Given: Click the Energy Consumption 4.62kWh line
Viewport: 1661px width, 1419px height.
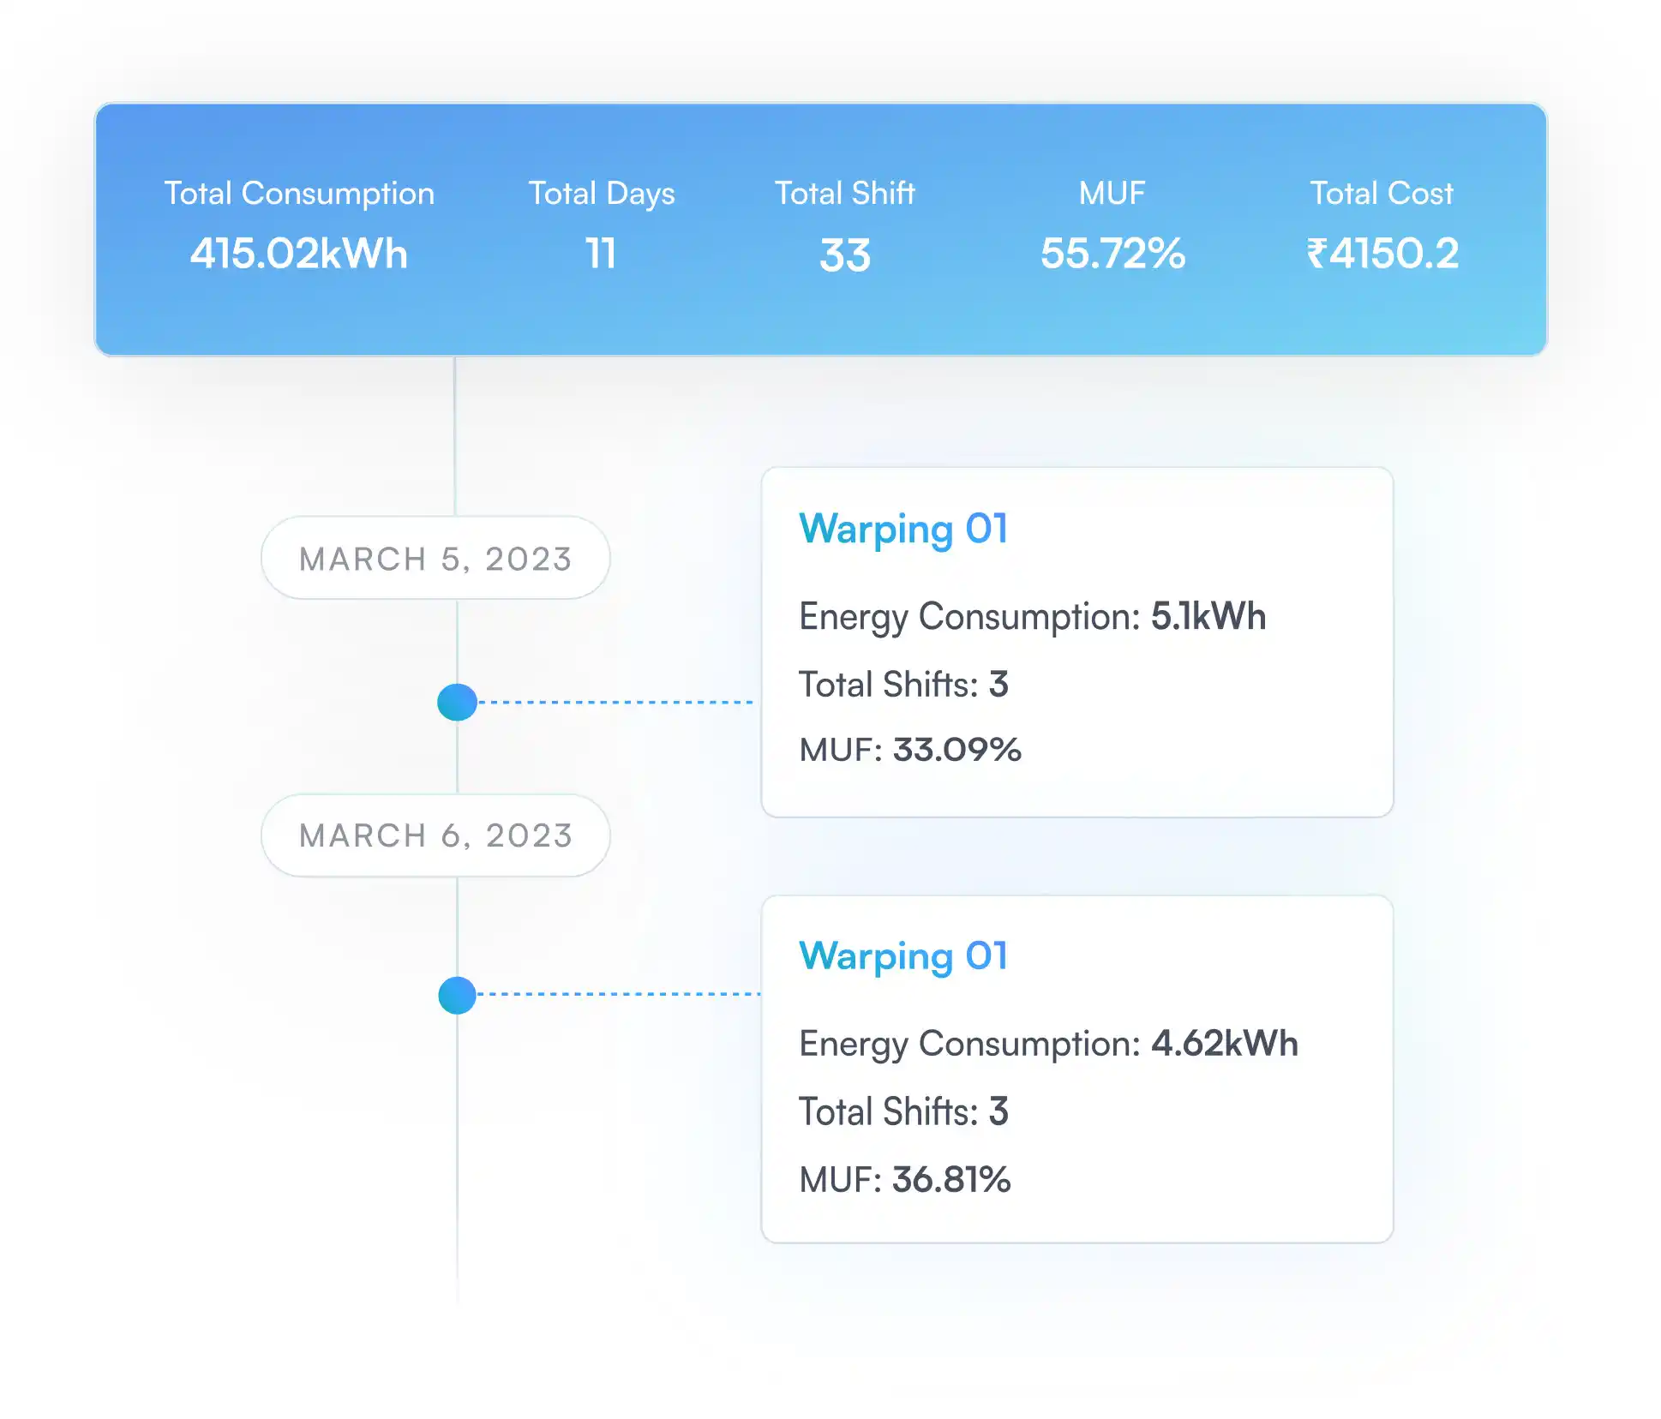Looking at the screenshot, I should point(1048,1044).
